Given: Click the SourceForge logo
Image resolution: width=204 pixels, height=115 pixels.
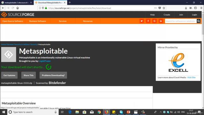Looking at the screenshot, I should 18,15.
